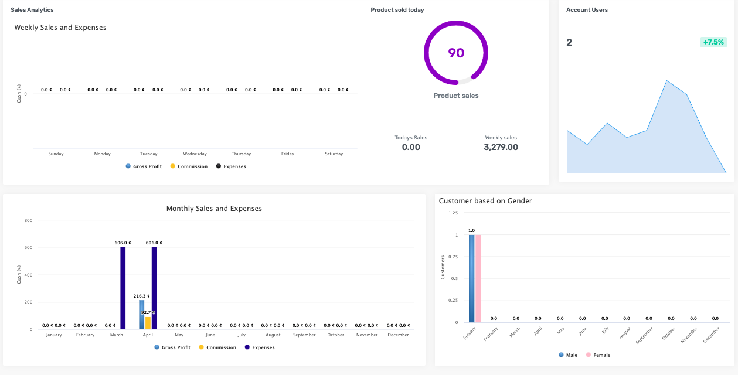Select April Gross Profit bar showing 216.3 €
Image resolution: width=738 pixels, height=375 pixels.
(x=141, y=314)
